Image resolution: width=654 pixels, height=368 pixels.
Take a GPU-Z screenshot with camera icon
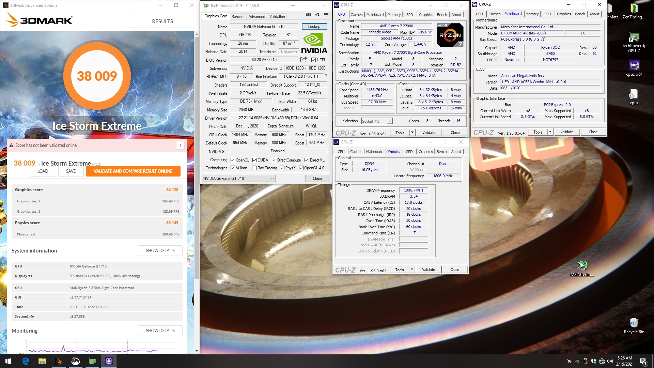click(308, 15)
